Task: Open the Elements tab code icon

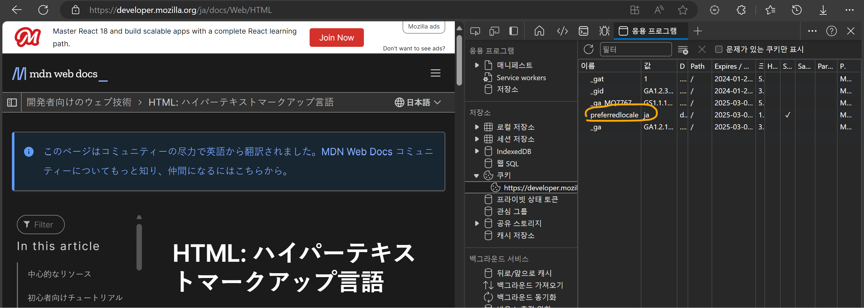Action: pyautogui.click(x=562, y=31)
